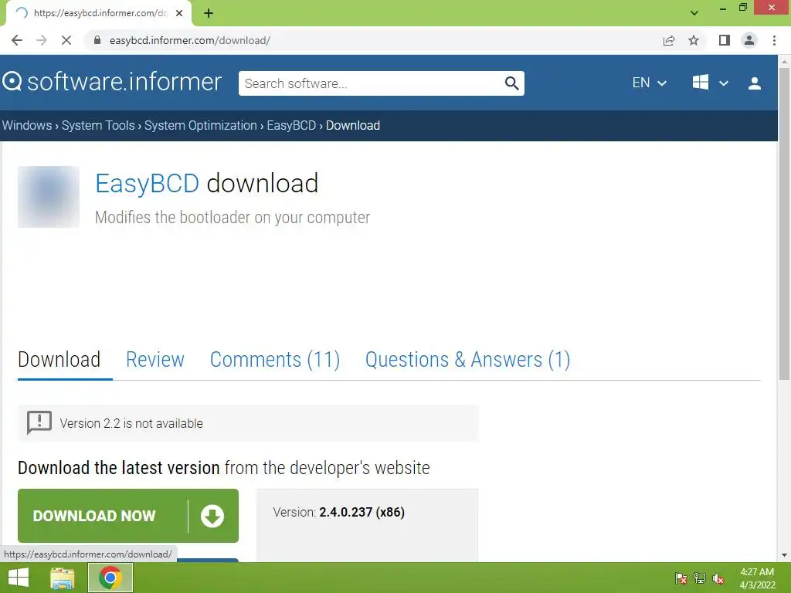The height and width of the screenshot is (593, 791).
Task: Click the user account icon in site header
Action: coord(754,83)
